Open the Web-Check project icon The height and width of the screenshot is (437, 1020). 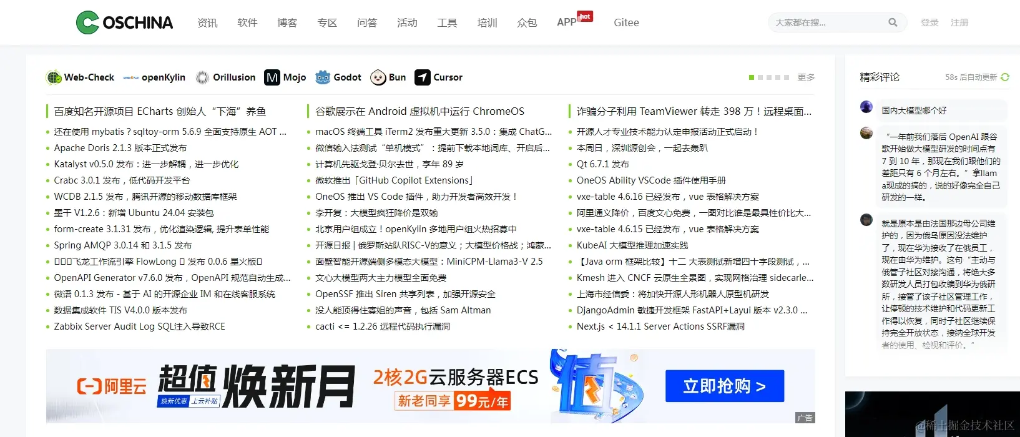click(x=54, y=77)
